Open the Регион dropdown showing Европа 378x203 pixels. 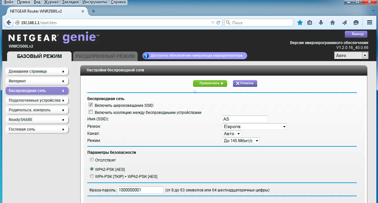pyautogui.click(x=255, y=127)
